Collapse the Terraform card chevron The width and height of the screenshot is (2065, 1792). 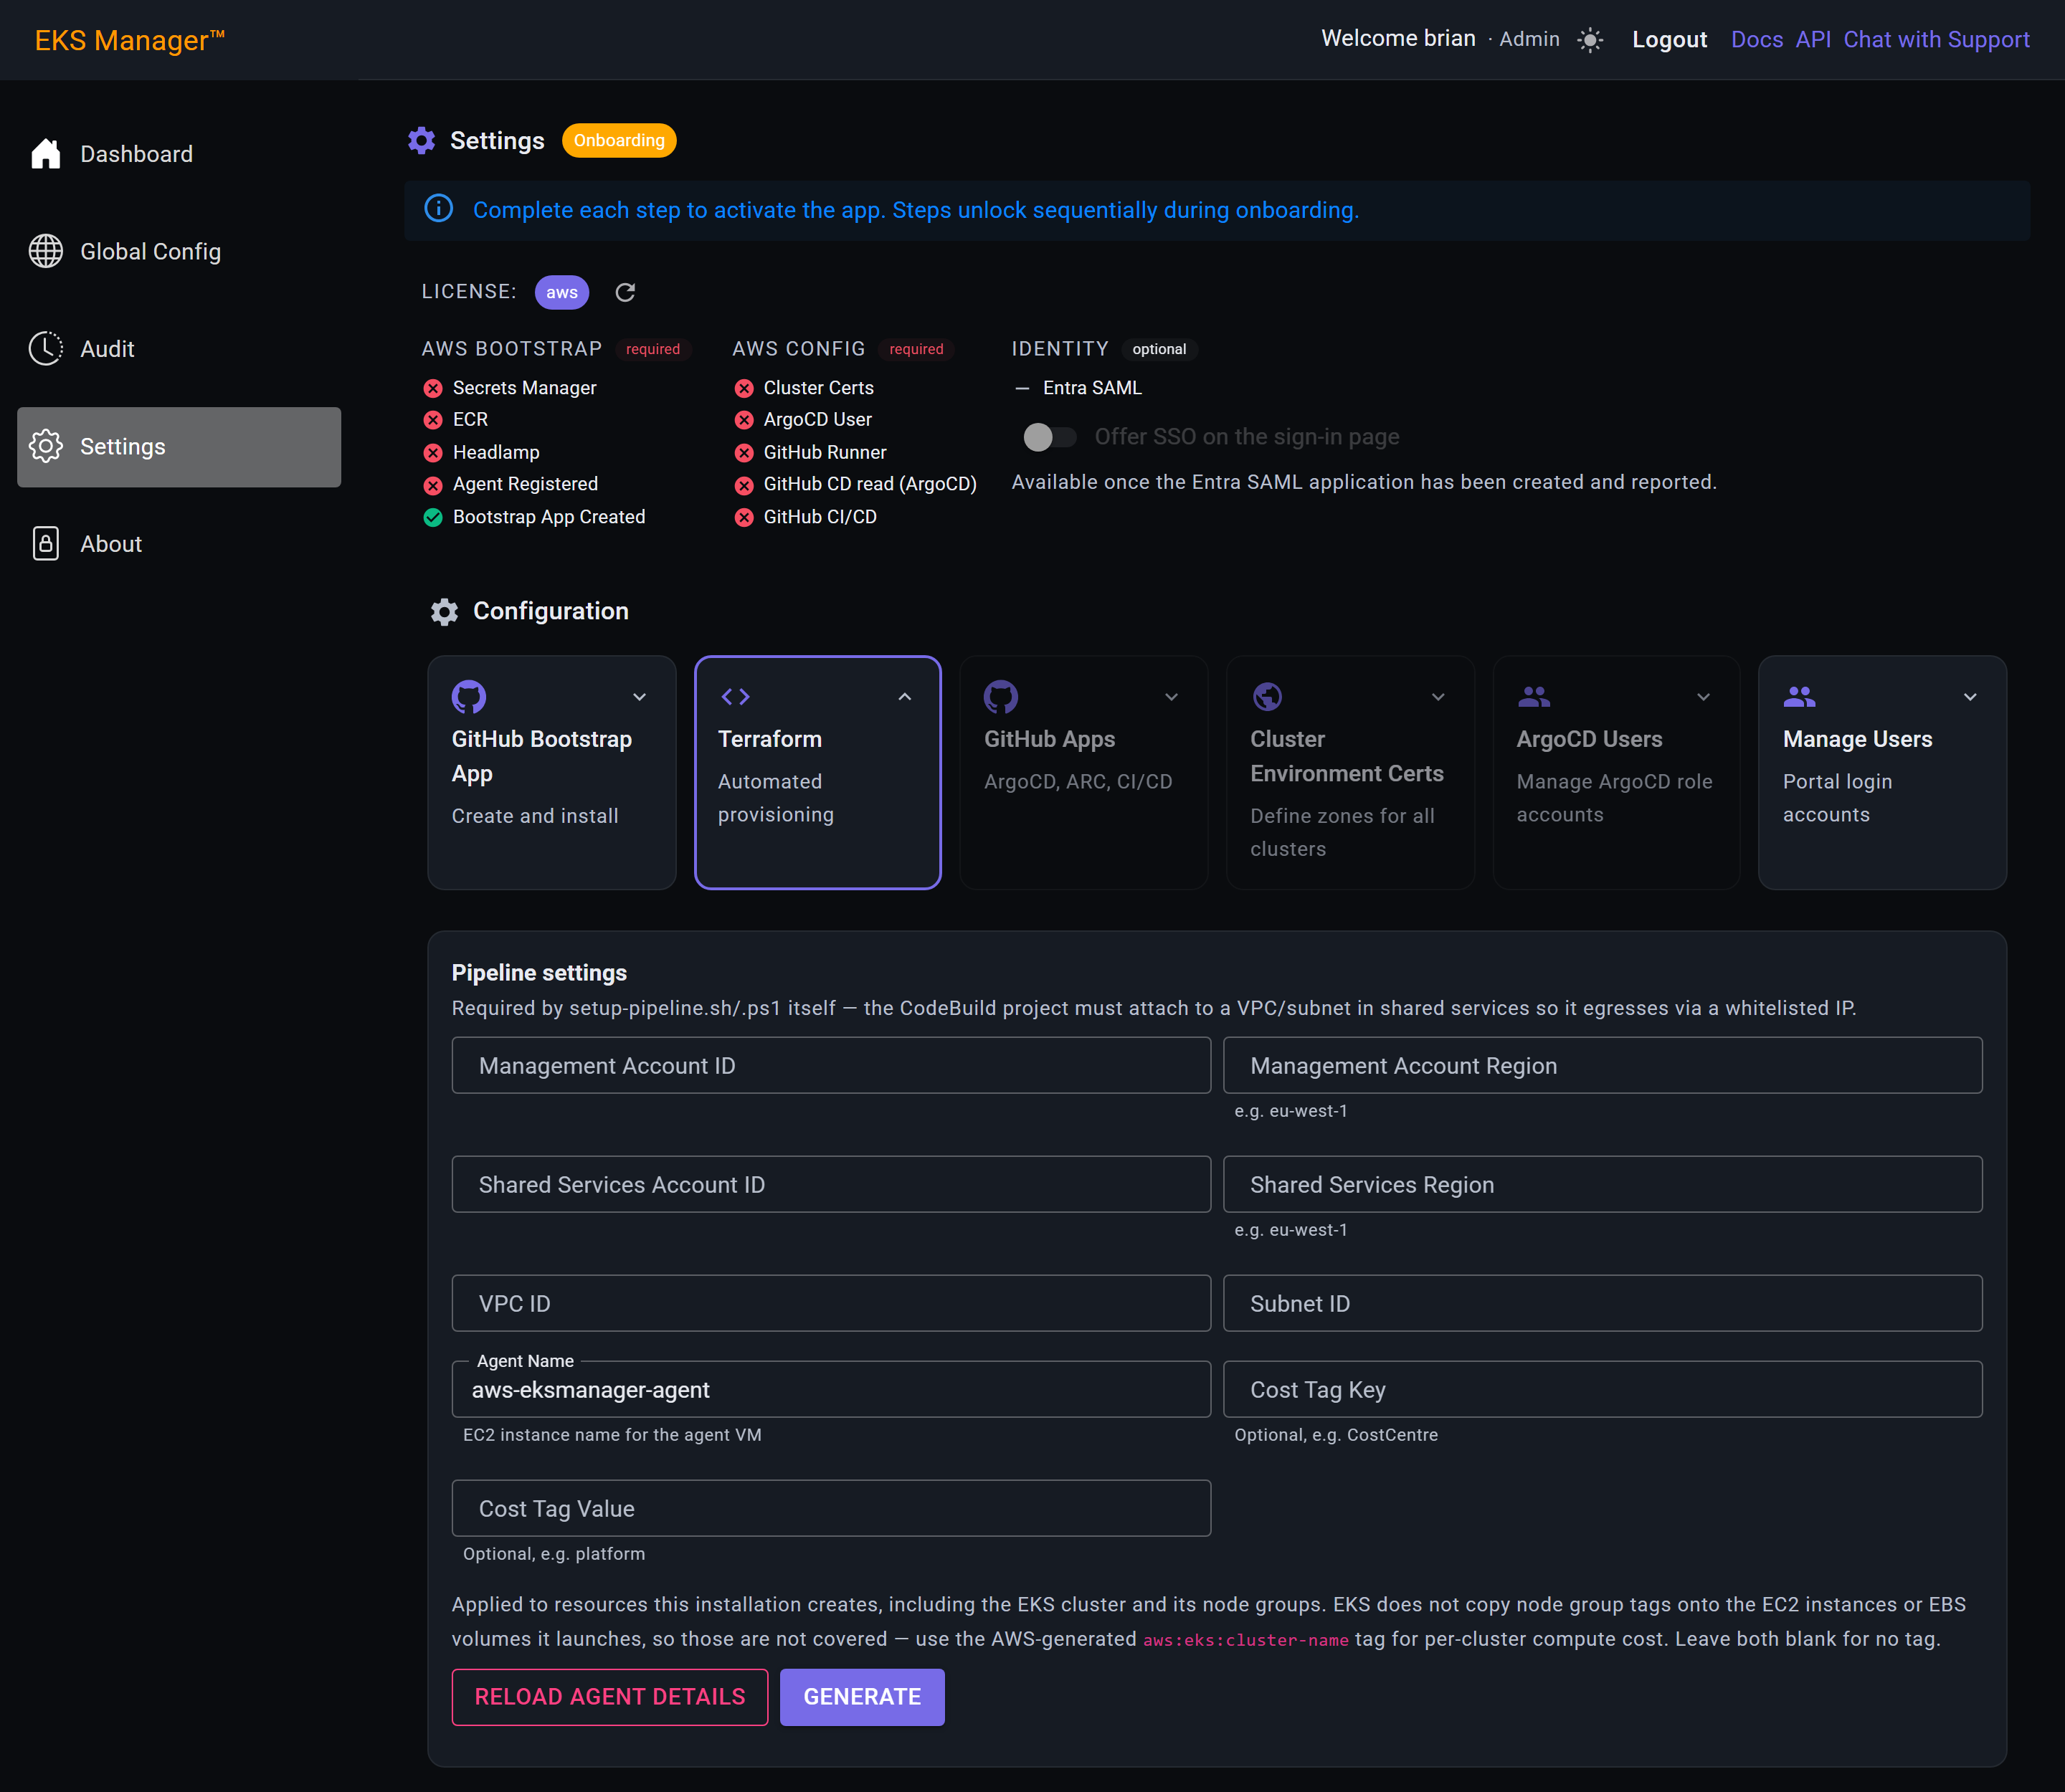tap(904, 697)
